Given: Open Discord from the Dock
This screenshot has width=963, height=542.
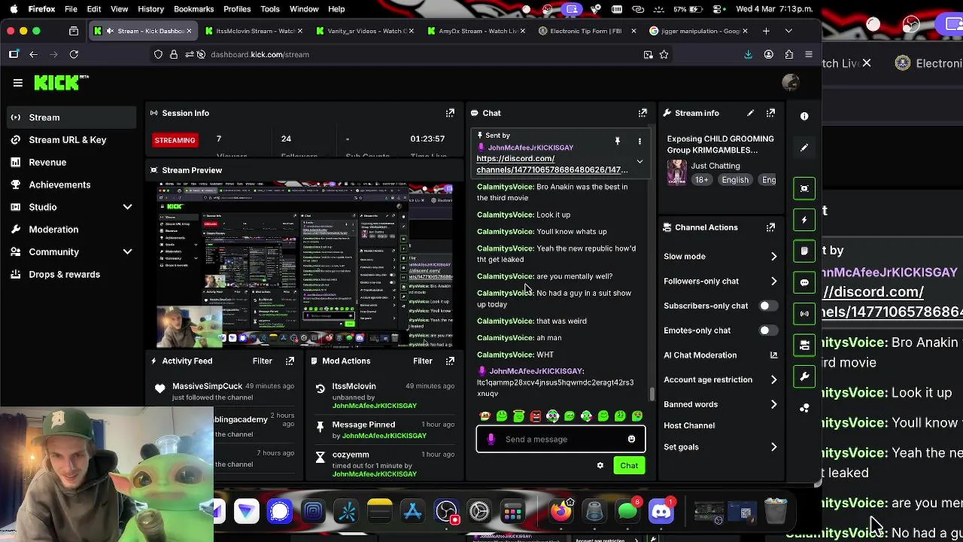Looking at the screenshot, I should coord(661,513).
